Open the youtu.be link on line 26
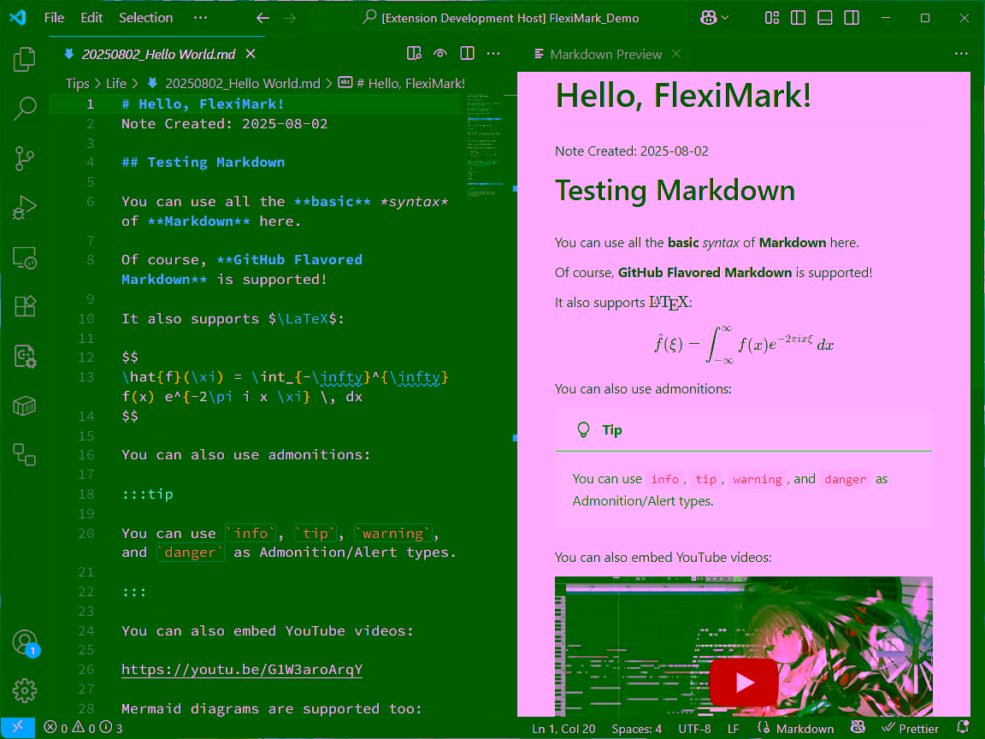The width and height of the screenshot is (985, 739). click(242, 670)
